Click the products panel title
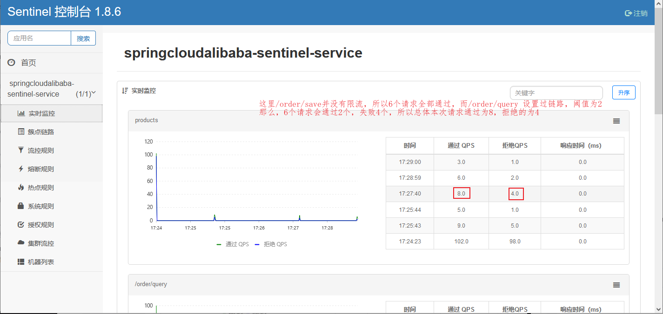The image size is (663, 314). [x=147, y=120]
